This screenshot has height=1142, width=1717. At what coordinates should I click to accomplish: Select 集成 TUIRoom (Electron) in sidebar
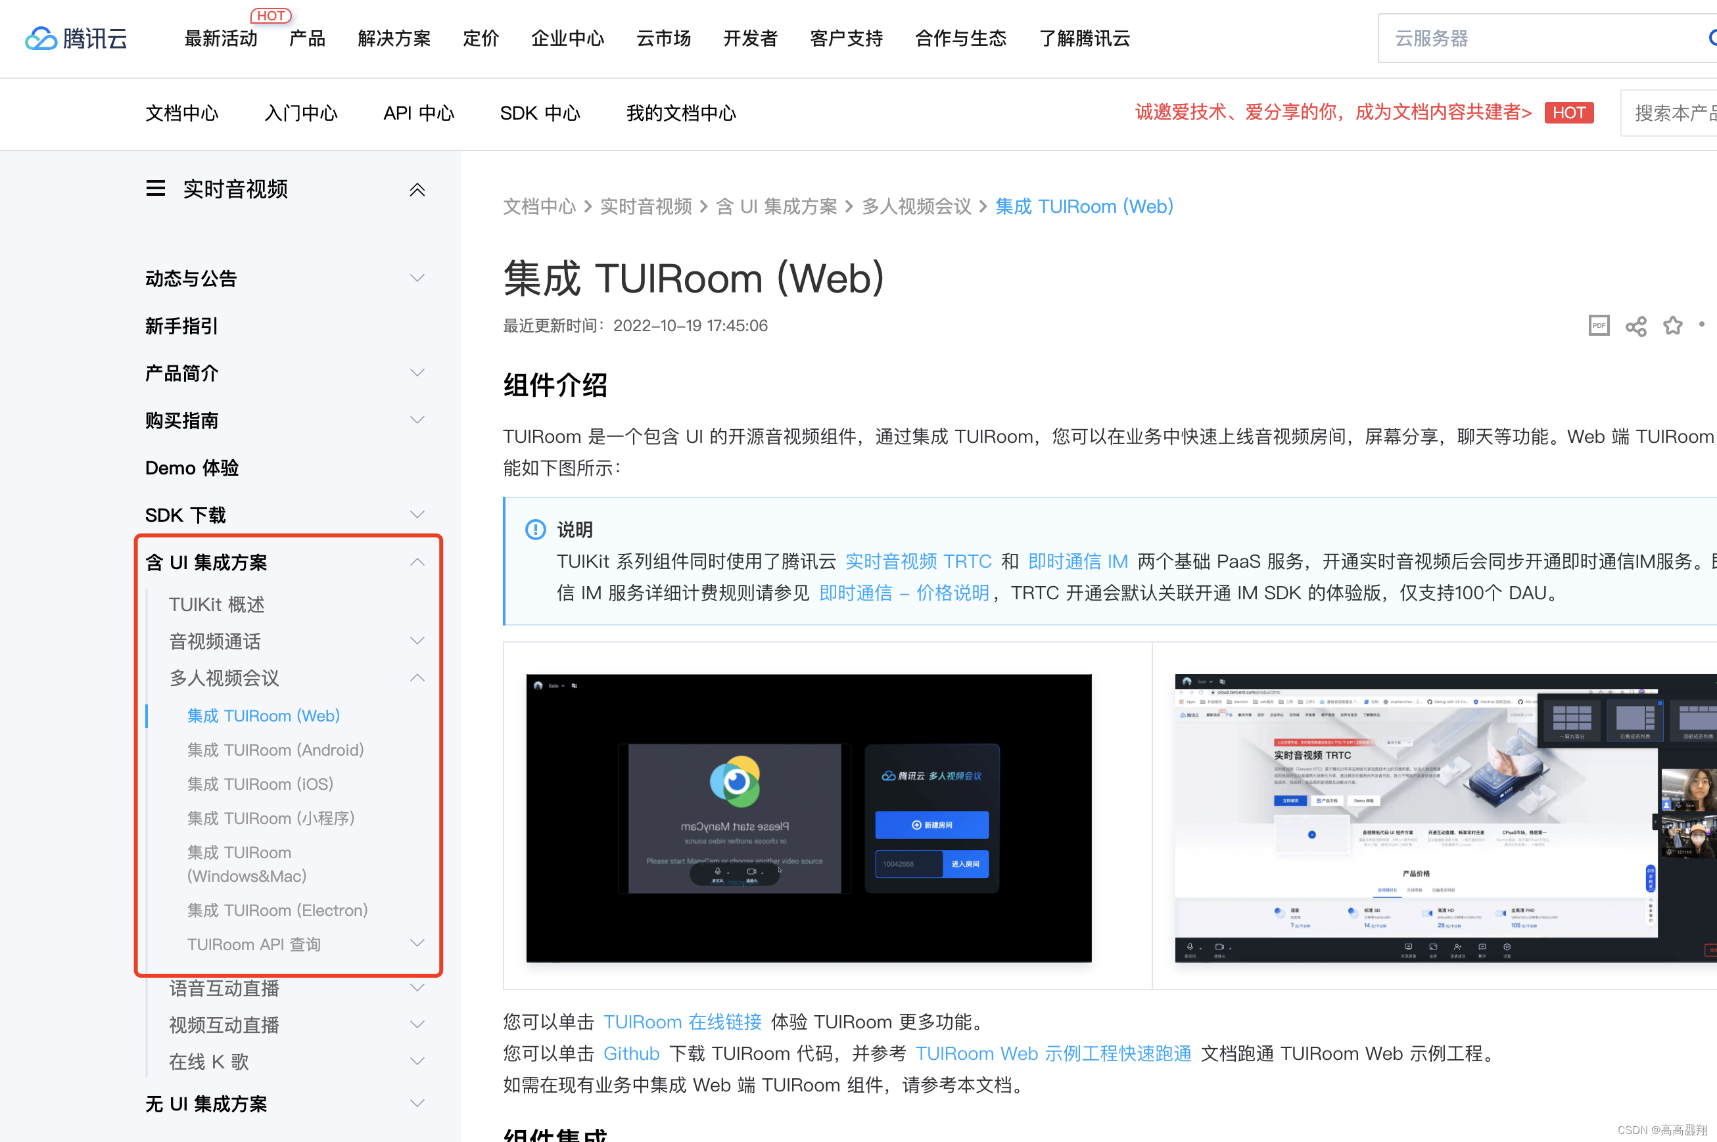277,911
